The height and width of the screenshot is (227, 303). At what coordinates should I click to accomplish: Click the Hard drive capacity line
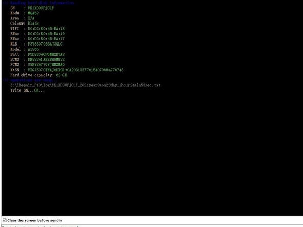pyautogui.click(x=39, y=75)
